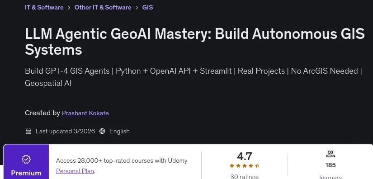Open the IT & Software breadcrumb link
Screen dimensions: 373x179
pos(44,7)
